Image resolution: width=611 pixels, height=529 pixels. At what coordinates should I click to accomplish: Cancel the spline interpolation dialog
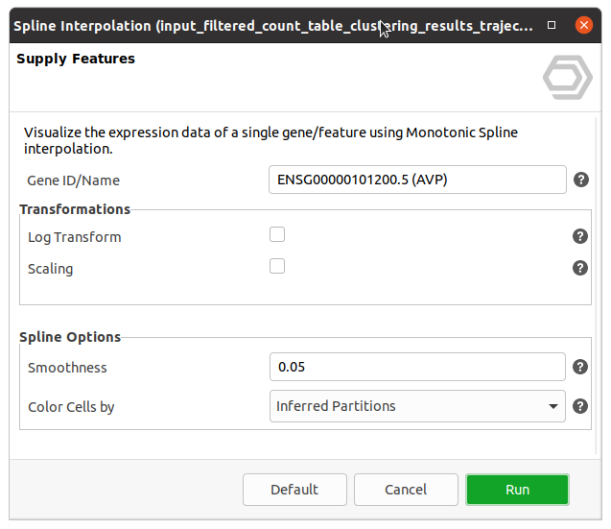[x=406, y=490]
